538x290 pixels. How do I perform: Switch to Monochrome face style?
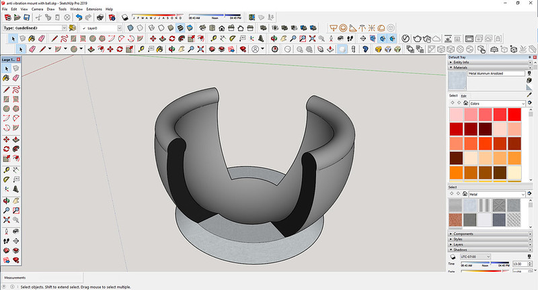(190, 28)
